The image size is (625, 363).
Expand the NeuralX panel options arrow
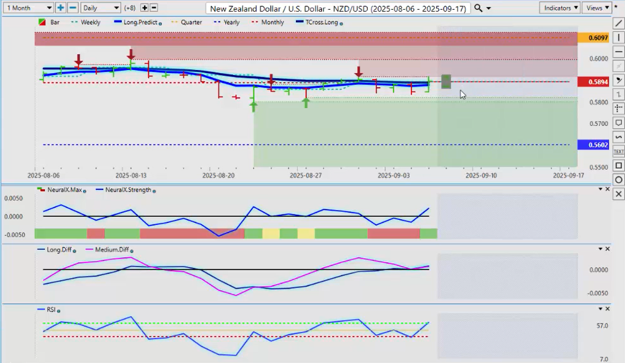click(600, 189)
